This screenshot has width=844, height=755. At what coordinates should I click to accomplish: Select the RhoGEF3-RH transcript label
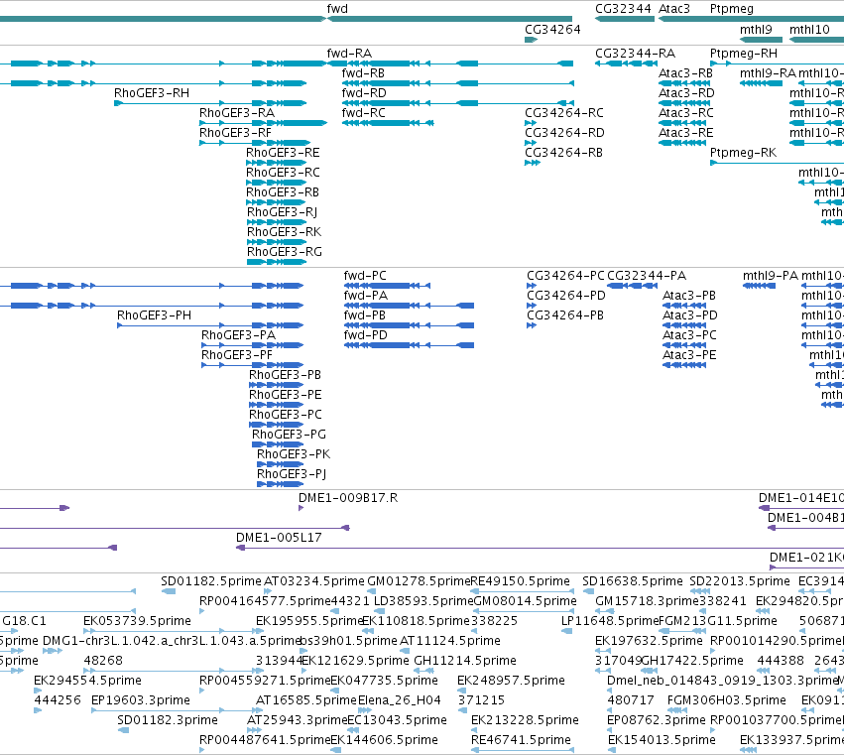[152, 93]
